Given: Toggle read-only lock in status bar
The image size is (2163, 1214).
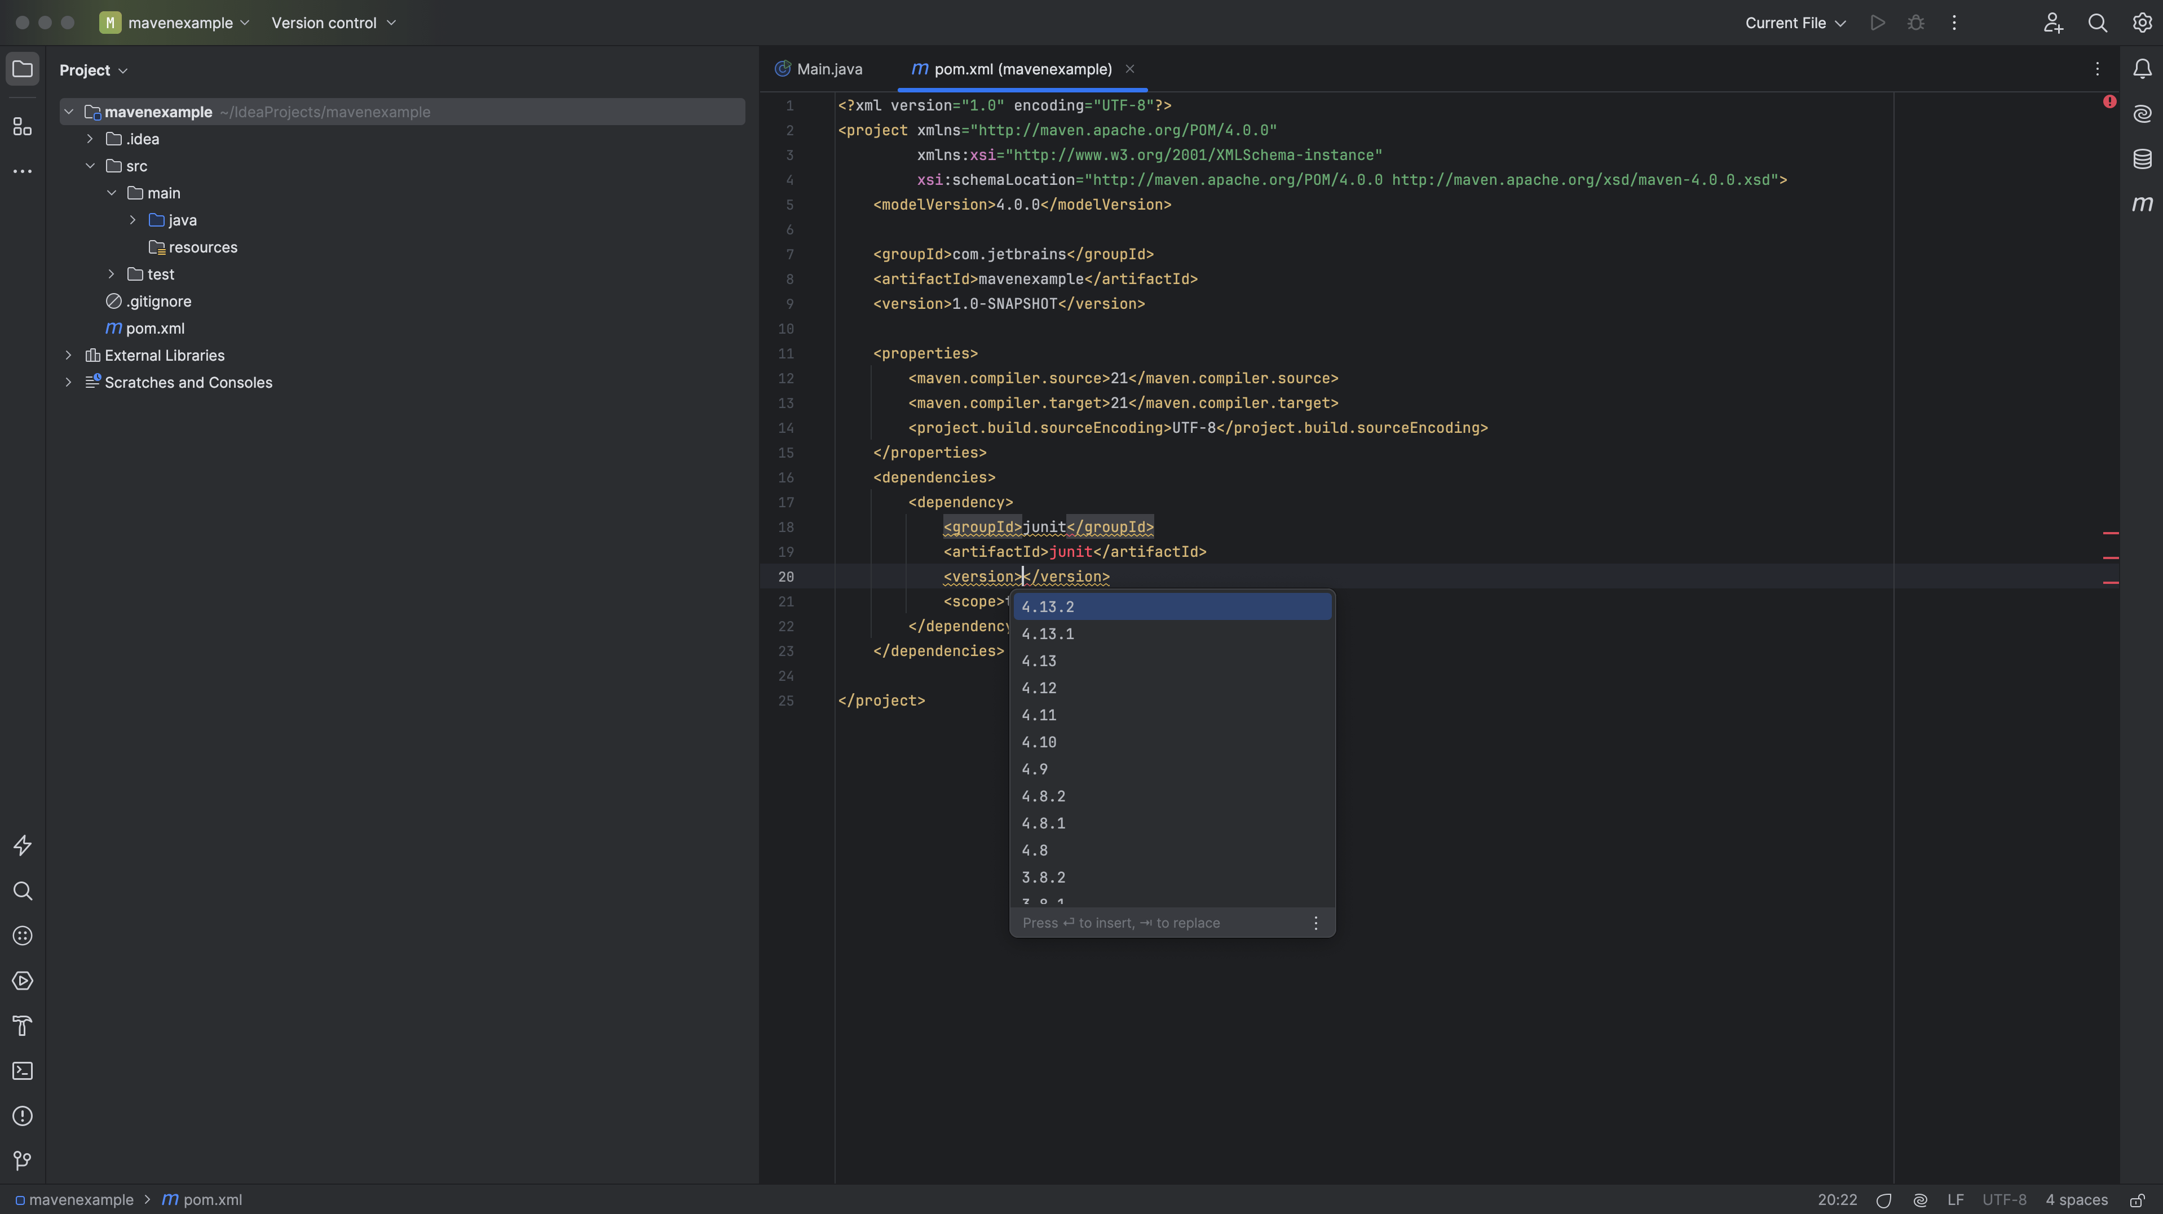Looking at the screenshot, I should 2137,1200.
